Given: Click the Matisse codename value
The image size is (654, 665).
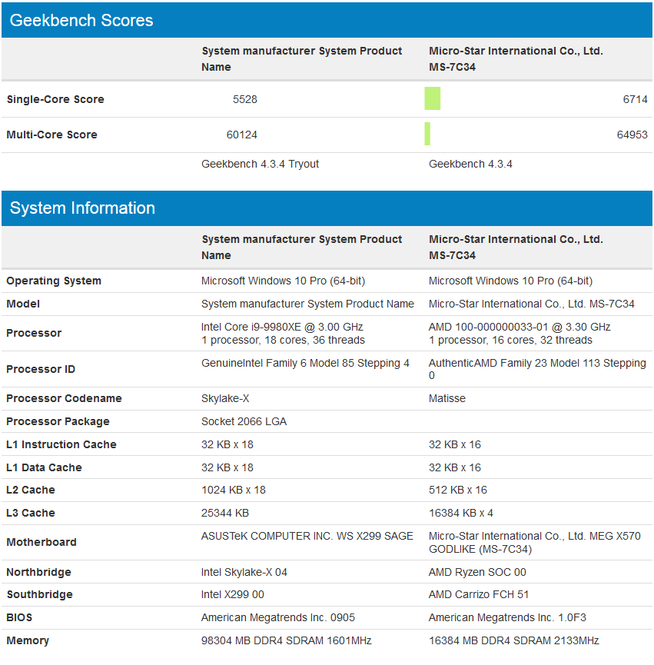Looking at the screenshot, I should (x=447, y=398).
